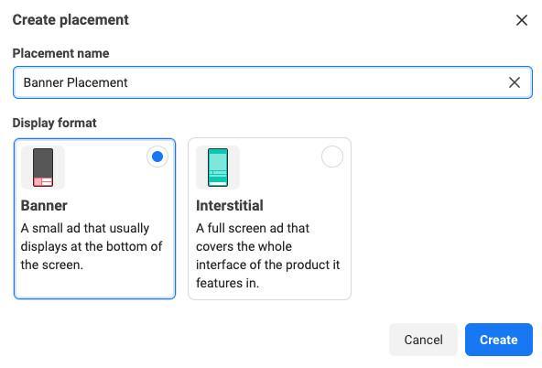Click the Placement name label
Image resolution: width=542 pixels, height=368 pixels.
pos(60,54)
